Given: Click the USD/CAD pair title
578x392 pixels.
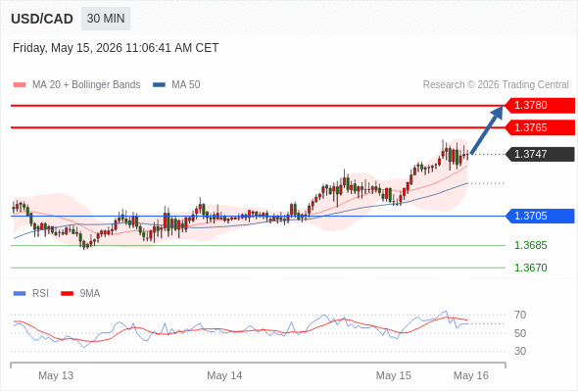Looking at the screenshot, I should tap(42, 19).
